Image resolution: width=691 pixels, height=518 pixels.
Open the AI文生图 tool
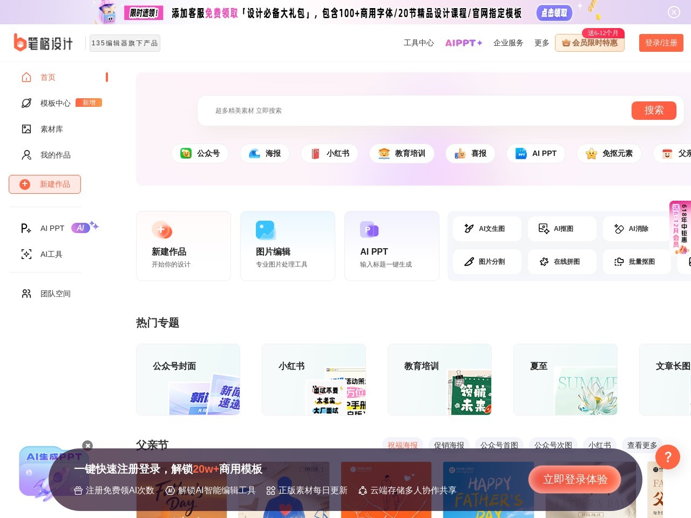coord(487,229)
